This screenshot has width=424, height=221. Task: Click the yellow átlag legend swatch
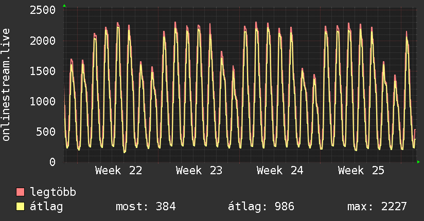20,207
